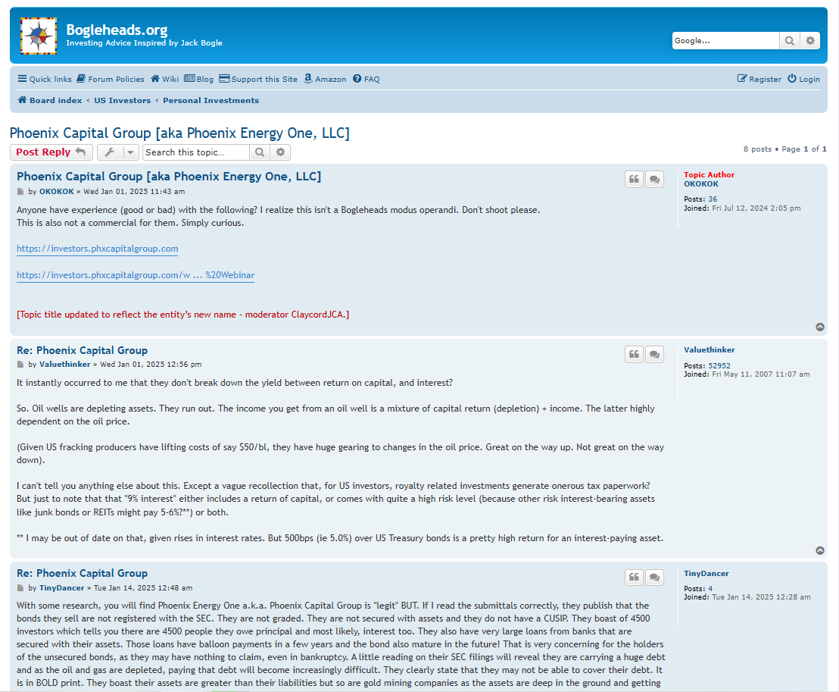The width and height of the screenshot is (839, 692).
Task: Open the topic tools wrench dropdown
Action: [x=118, y=152]
